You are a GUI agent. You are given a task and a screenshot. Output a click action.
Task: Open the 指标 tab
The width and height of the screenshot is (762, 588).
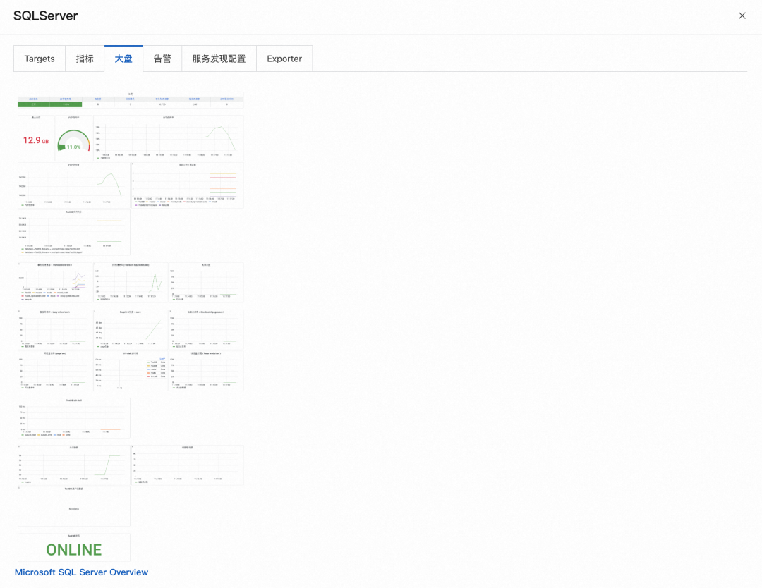tap(85, 59)
